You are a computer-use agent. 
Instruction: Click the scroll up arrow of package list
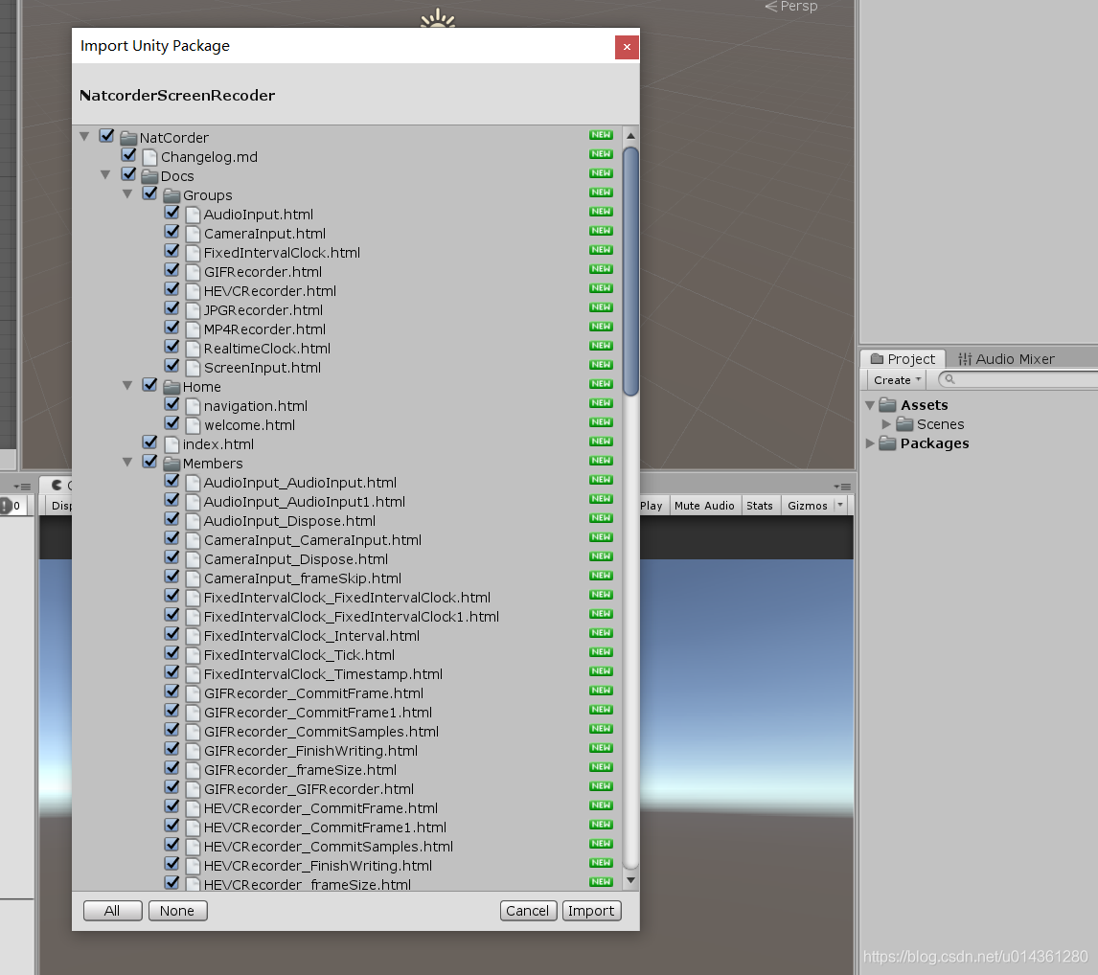click(x=630, y=136)
